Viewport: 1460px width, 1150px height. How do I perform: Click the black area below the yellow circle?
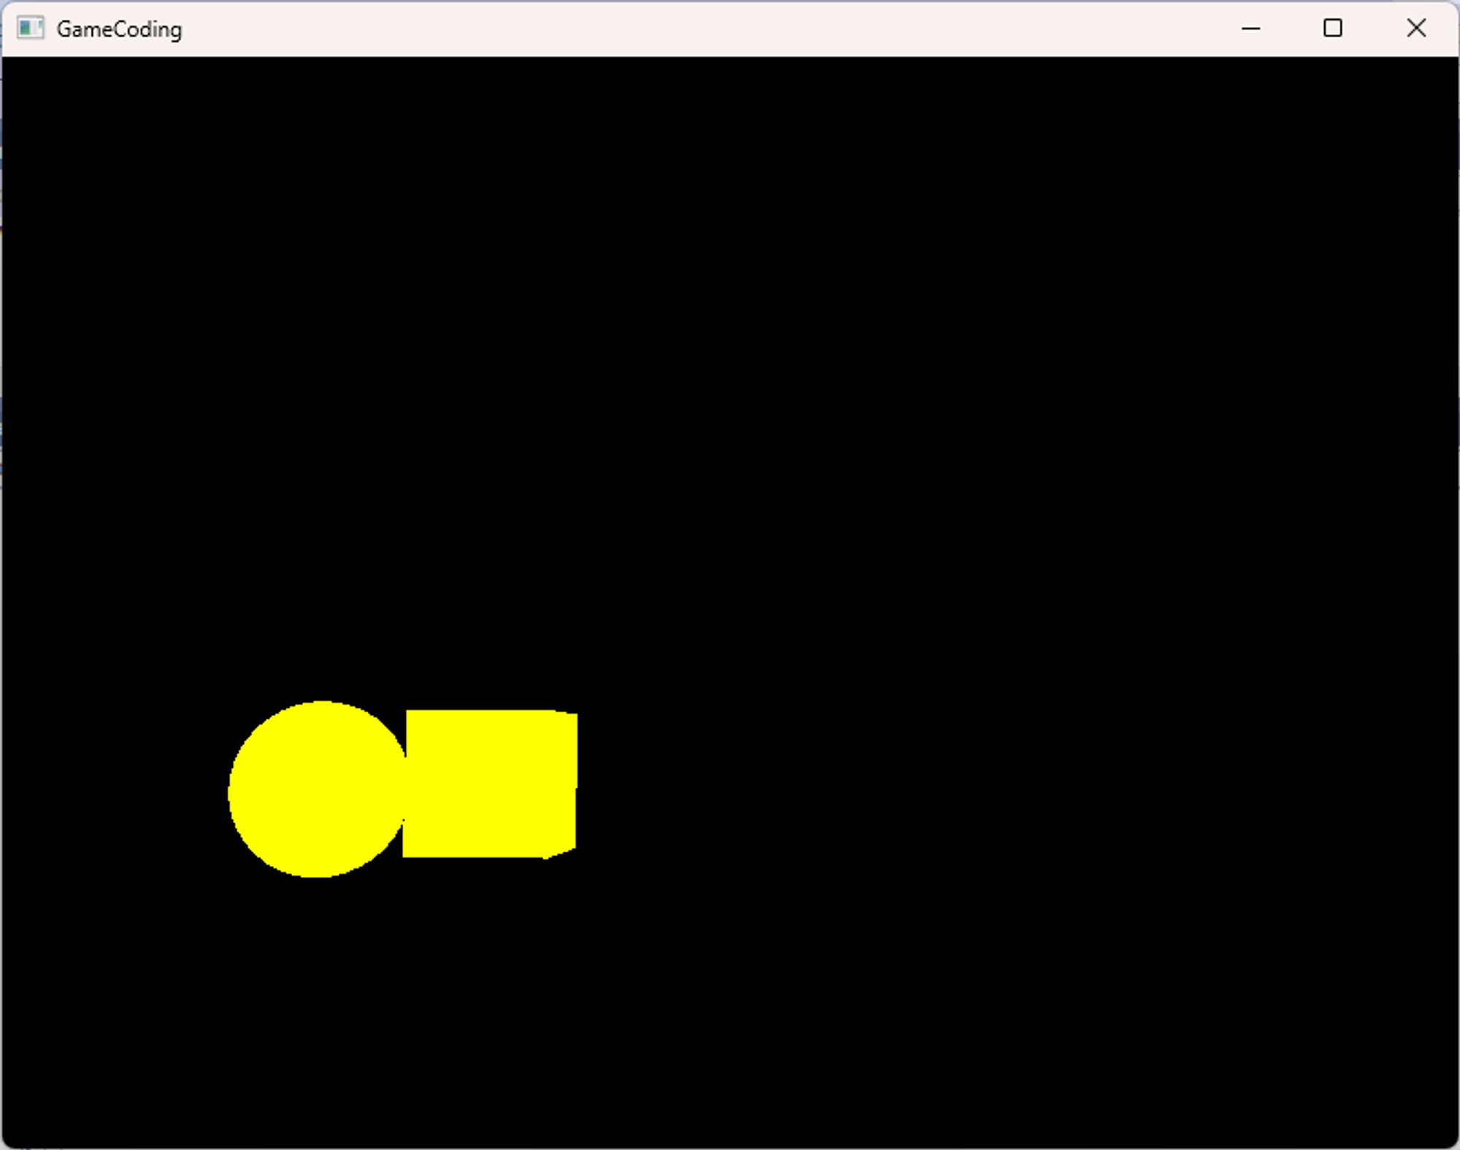pos(318,985)
